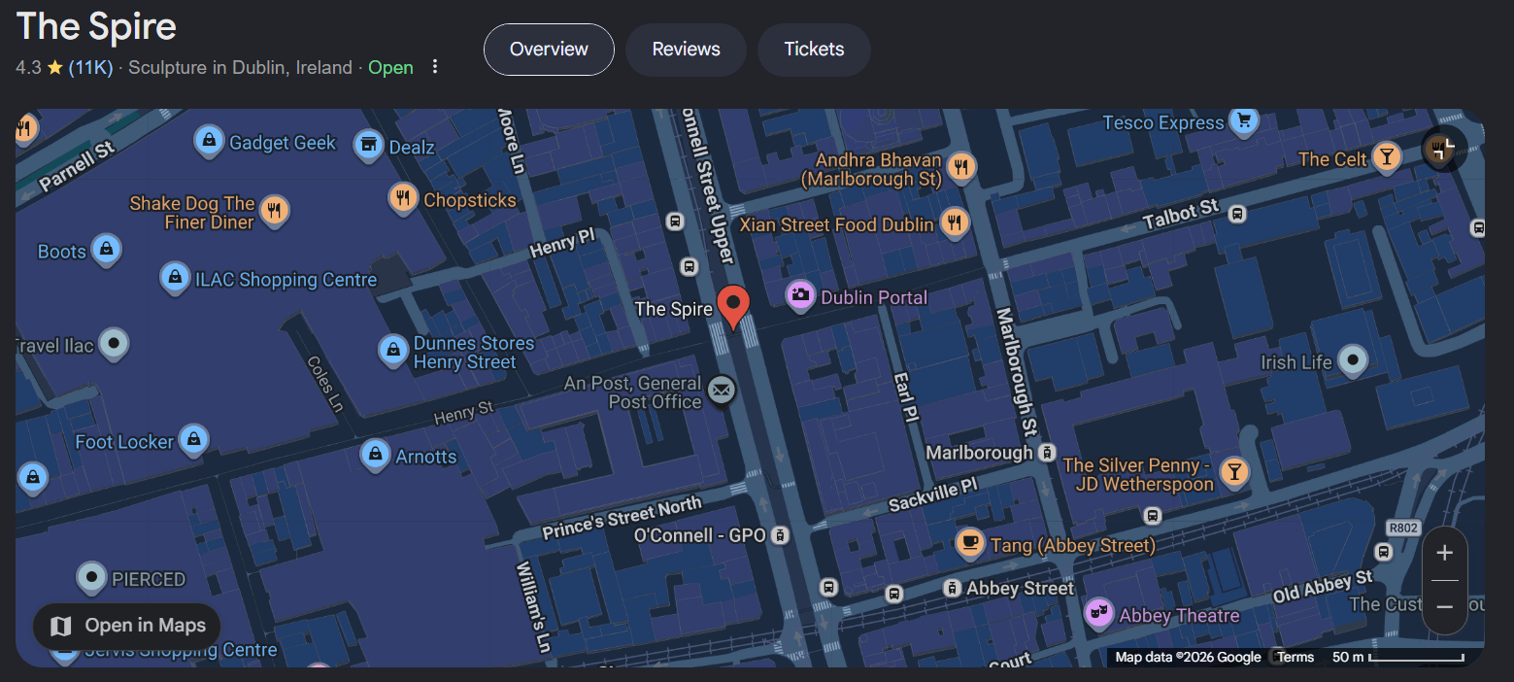Image resolution: width=1514 pixels, height=682 pixels.
Task: Click the O'Connell - GPO tram stop icon
Action: (x=781, y=535)
